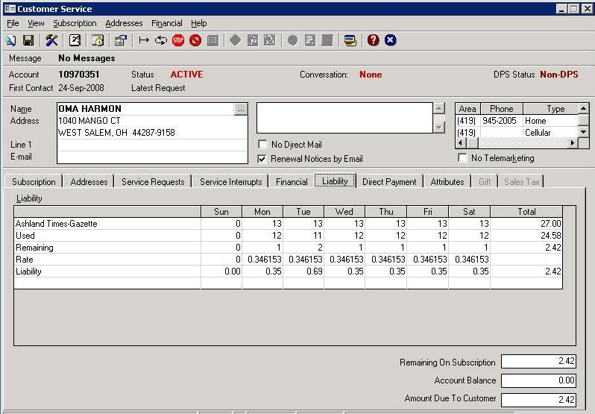This screenshot has width=595, height=414.
Task: Click the blue X exit icon in toolbar
Action: [390, 40]
